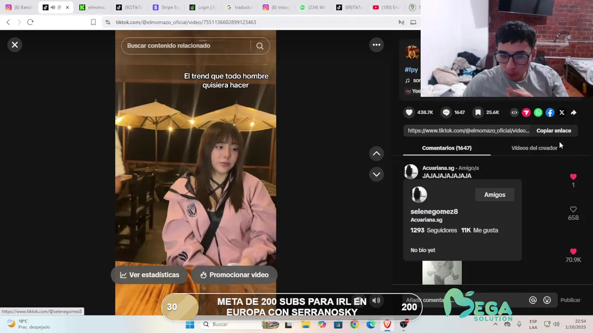Image resolution: width=593 pixels, height=333 pixels.
Task: Insert mention with @ icon
Action: tap(533, 300)
